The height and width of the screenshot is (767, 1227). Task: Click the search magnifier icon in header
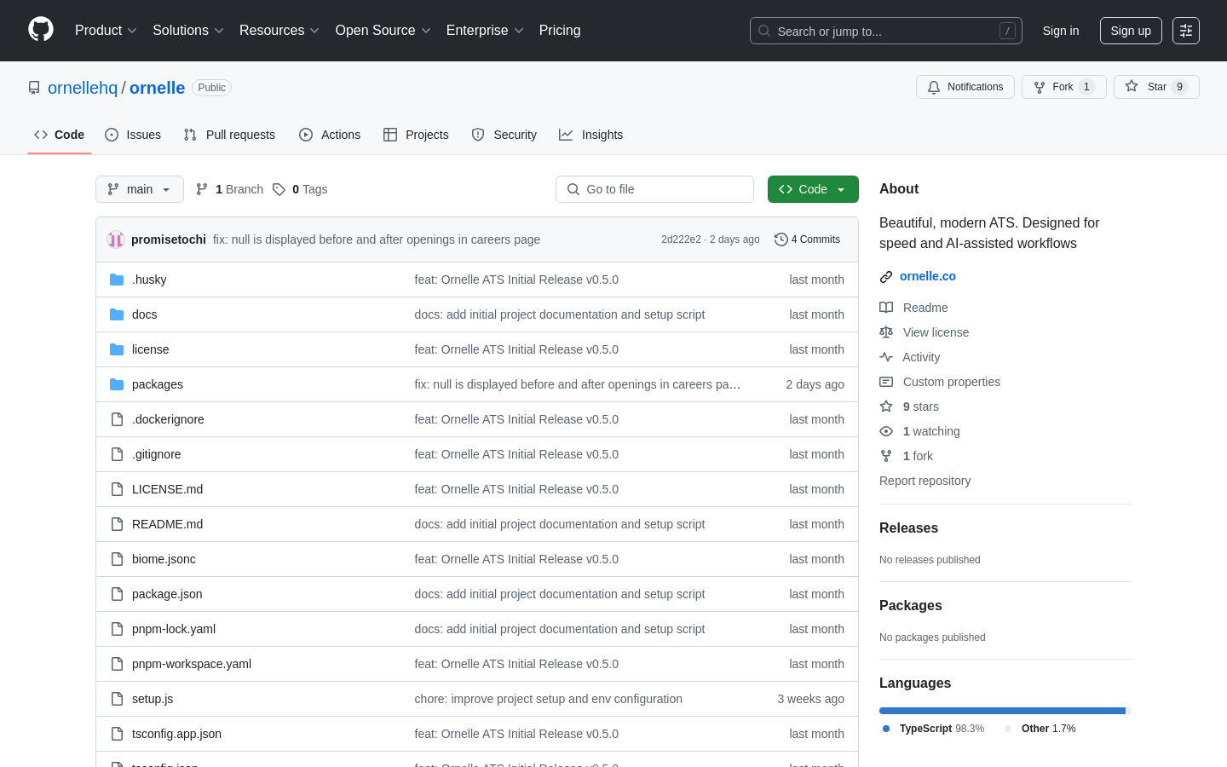pyautogui.click(x=764, y=31)
